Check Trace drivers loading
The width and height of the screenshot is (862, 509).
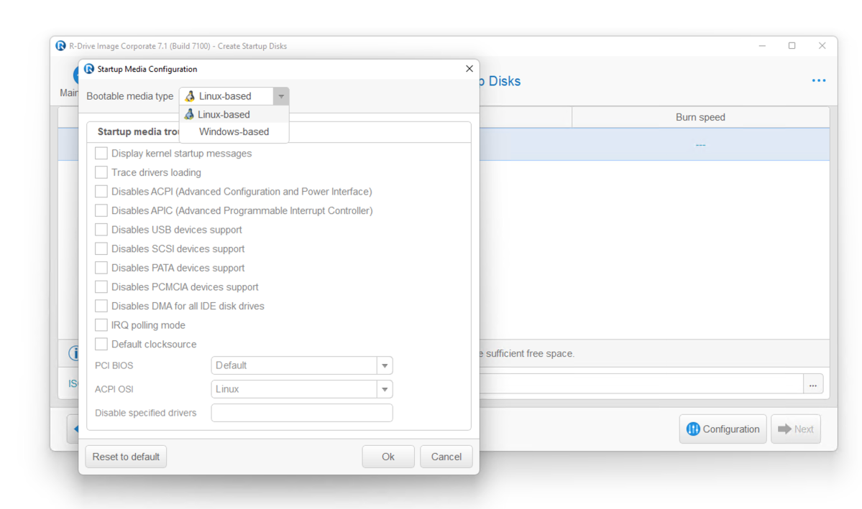[x=101, y=172]
